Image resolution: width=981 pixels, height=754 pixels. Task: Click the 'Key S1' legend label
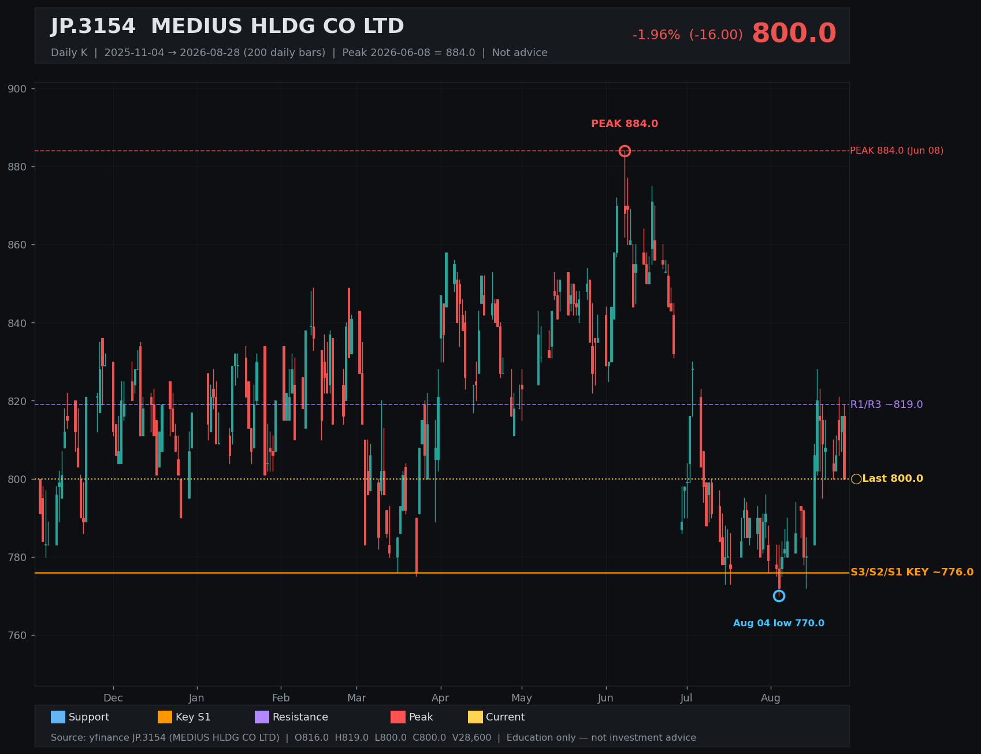193,717
